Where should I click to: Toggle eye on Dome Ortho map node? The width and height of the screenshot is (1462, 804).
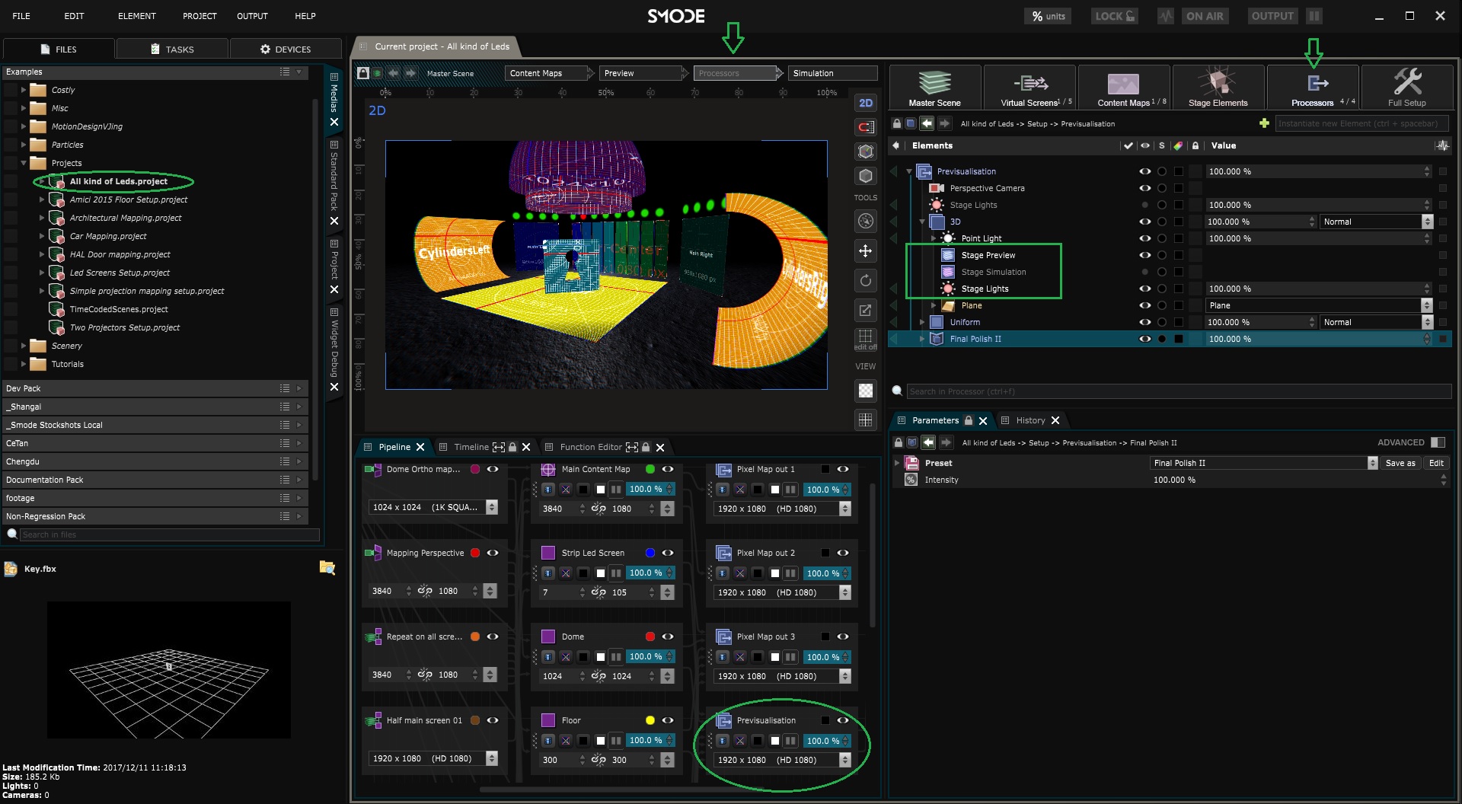(493, 469)
